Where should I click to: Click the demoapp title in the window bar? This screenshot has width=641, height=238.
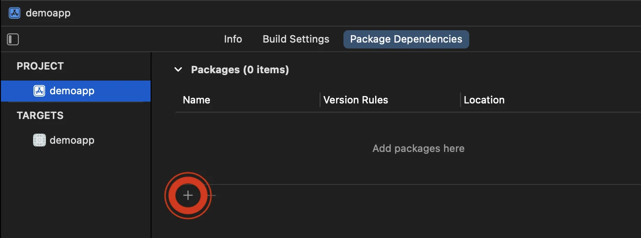point(48,13)
